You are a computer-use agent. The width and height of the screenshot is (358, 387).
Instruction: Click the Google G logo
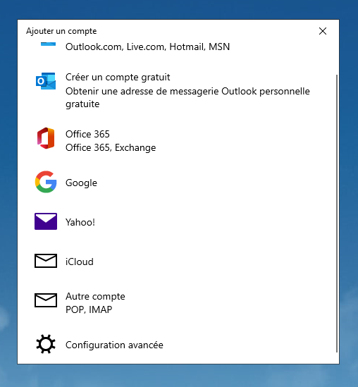click(x=46, y=182)
